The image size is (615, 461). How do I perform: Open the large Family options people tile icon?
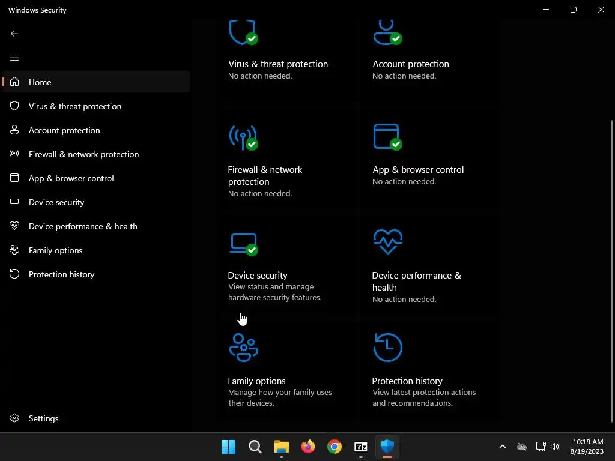pos(244,348)
